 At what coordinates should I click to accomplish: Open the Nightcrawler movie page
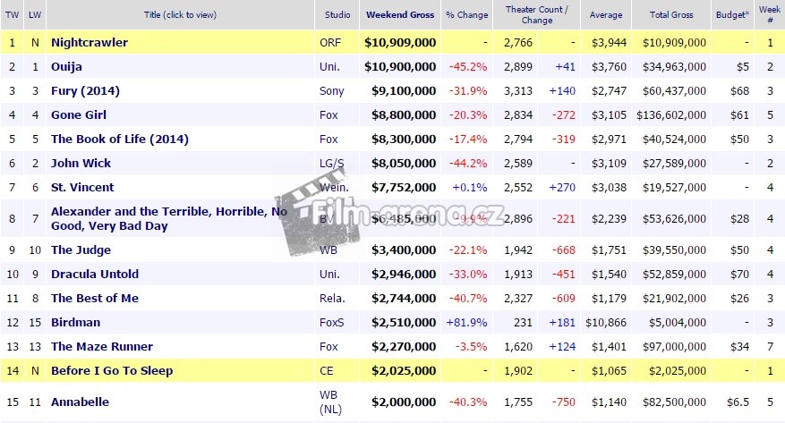pos(90,42)
